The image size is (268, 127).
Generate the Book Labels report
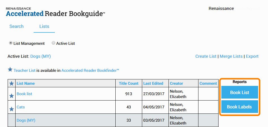pyautogui.click(x=240, y=107)
